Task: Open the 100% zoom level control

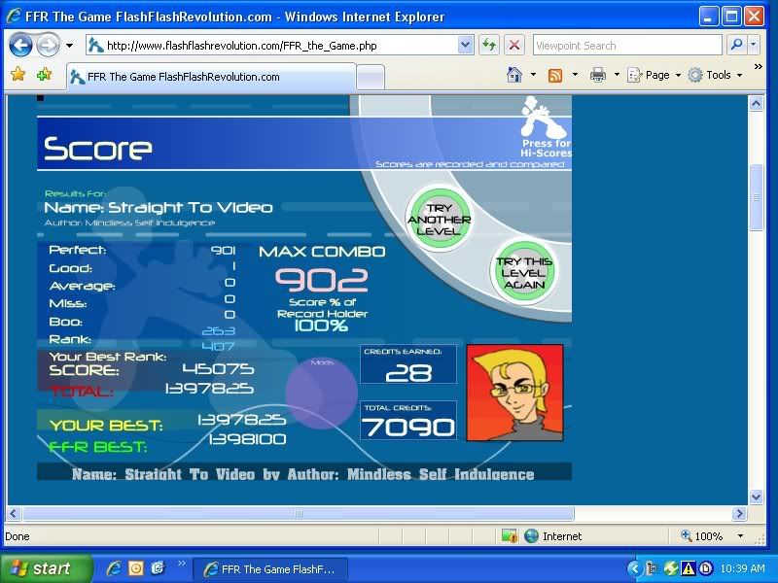Action: 713,536
